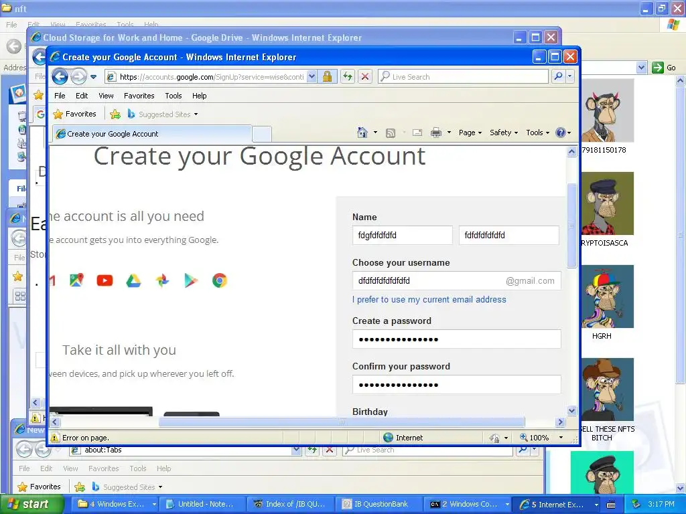The image size is (686, 514).
Task: Open a new blank tab in front window
Action: pyautogui.click(x=262, y=134)
